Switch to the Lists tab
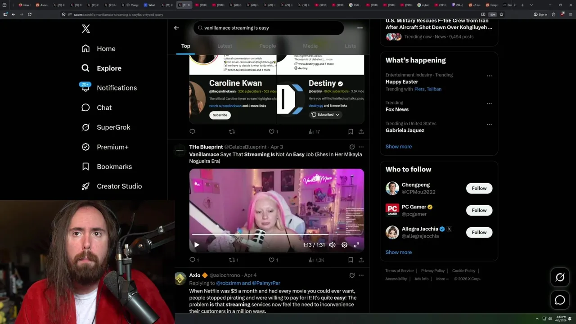The image size is (576, 324). (x=350, y=46)
